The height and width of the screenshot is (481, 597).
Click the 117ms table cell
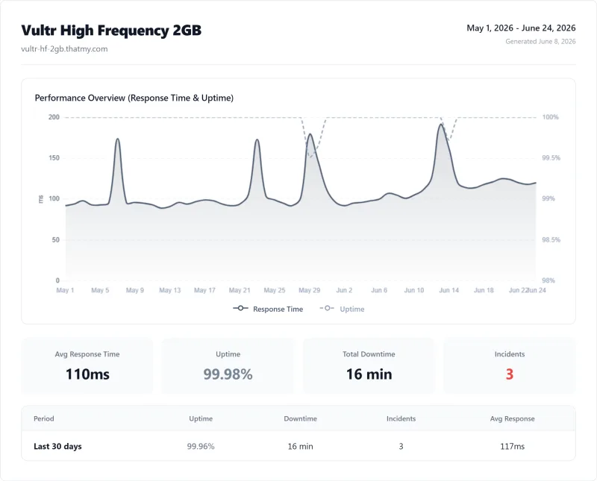[512, 447]
